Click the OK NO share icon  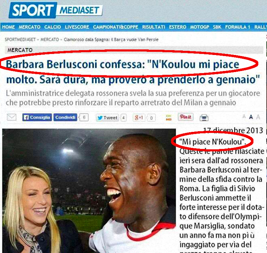[169, 117]
